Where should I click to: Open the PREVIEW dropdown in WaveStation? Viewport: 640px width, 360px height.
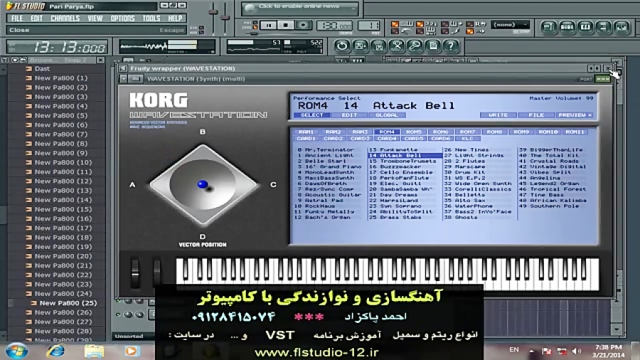575,115
